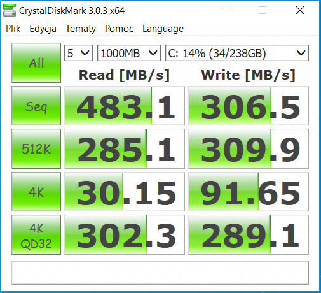The height and width of the screenshot is (293, 321).
Task: Open the Plik menu
Action: pos(13,29)
